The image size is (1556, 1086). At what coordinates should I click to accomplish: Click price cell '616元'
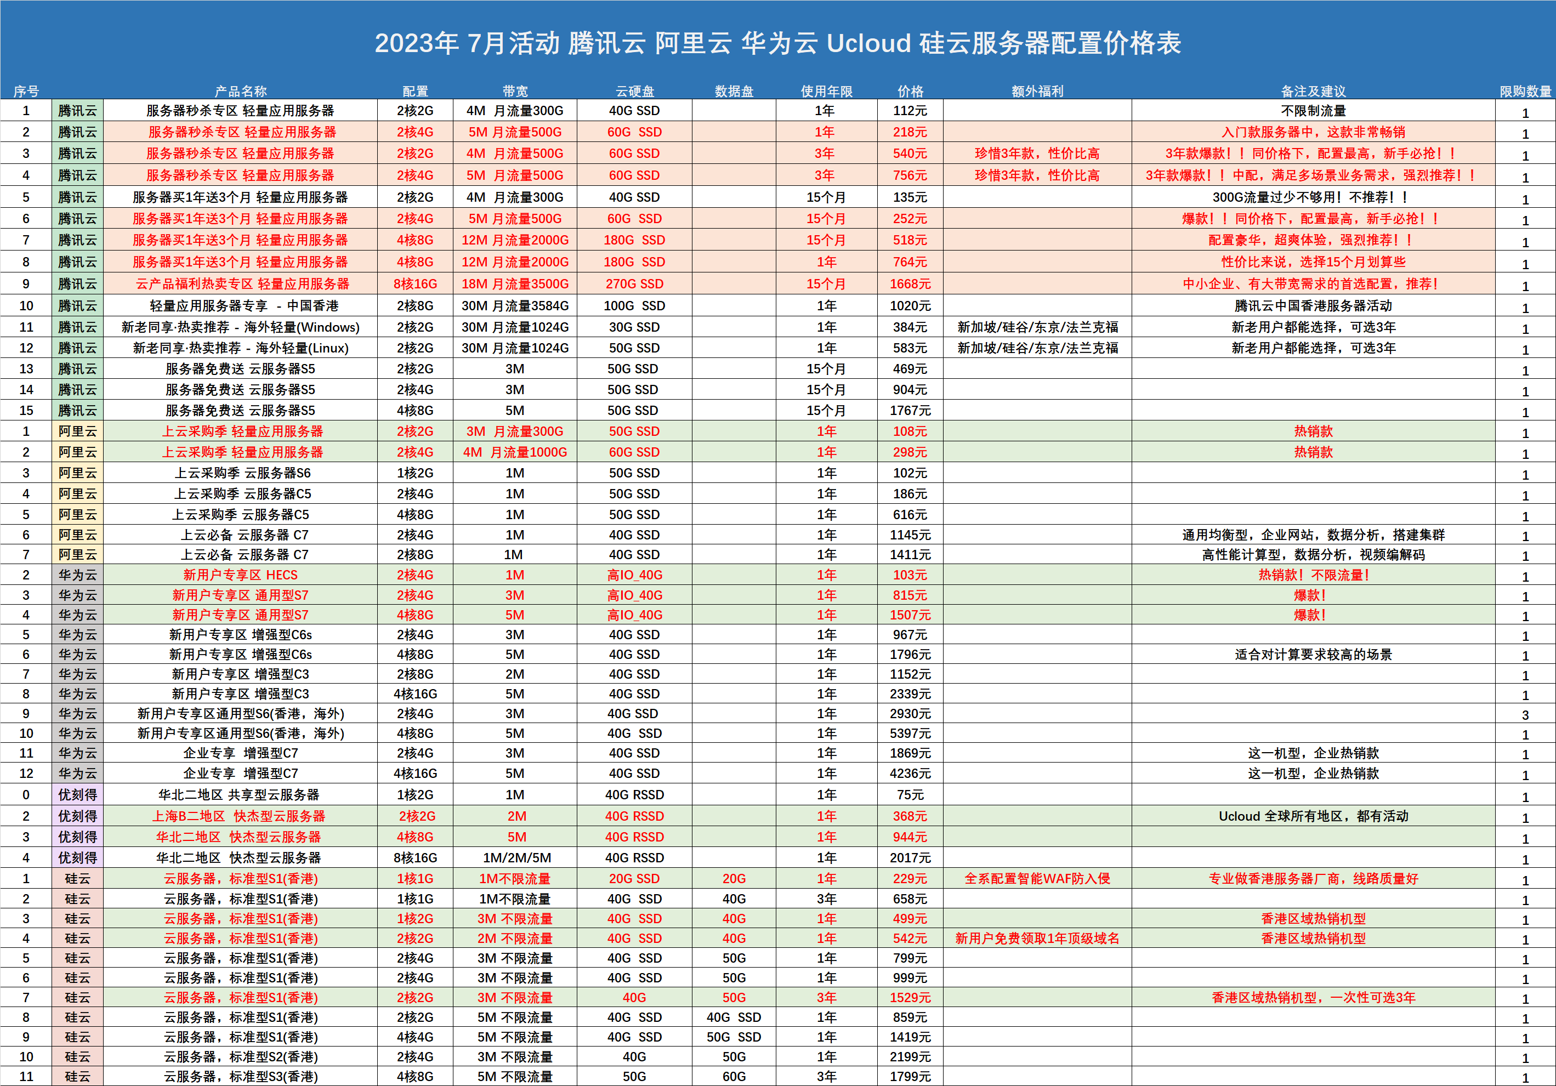click(910, 515)
